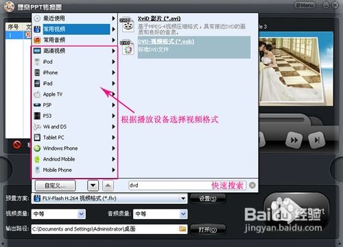This screenshot has height=247, width=343.
Task: Clear the quick search with the X icon
Action: coord(252,185)
